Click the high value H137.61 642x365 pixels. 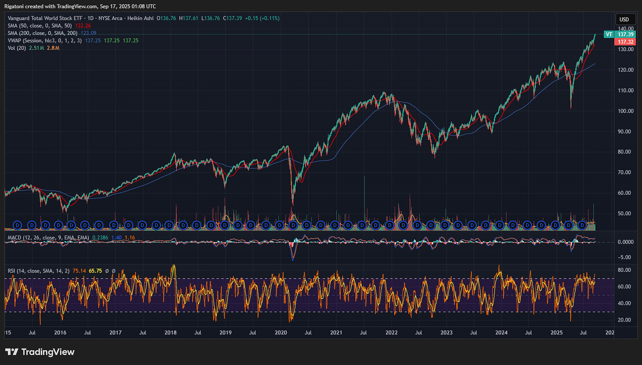click(x=188, y=18)
